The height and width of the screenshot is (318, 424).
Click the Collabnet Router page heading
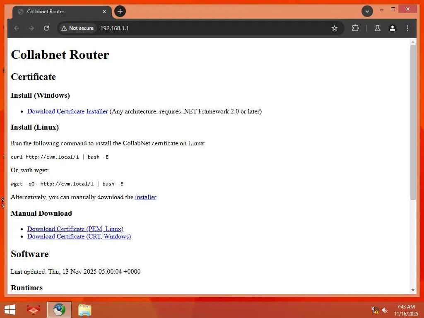60,55
